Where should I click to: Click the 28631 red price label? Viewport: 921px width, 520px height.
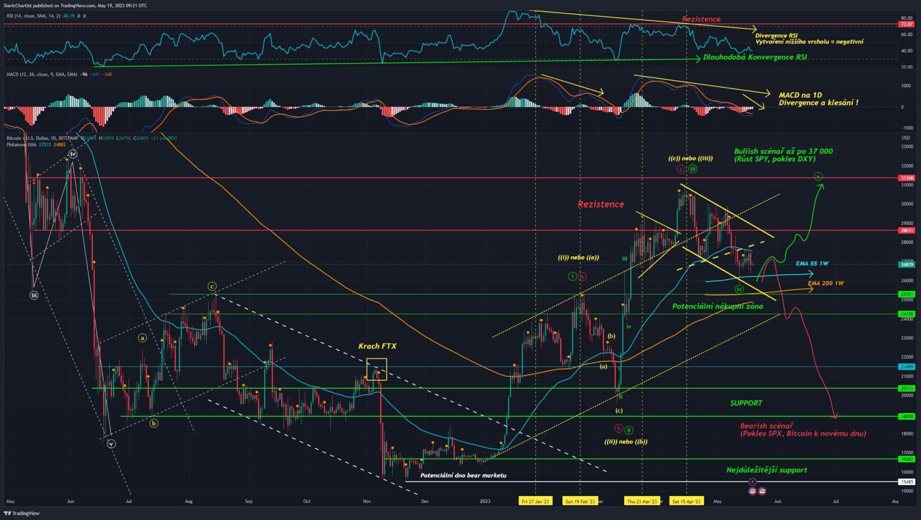tap(906, 230)
